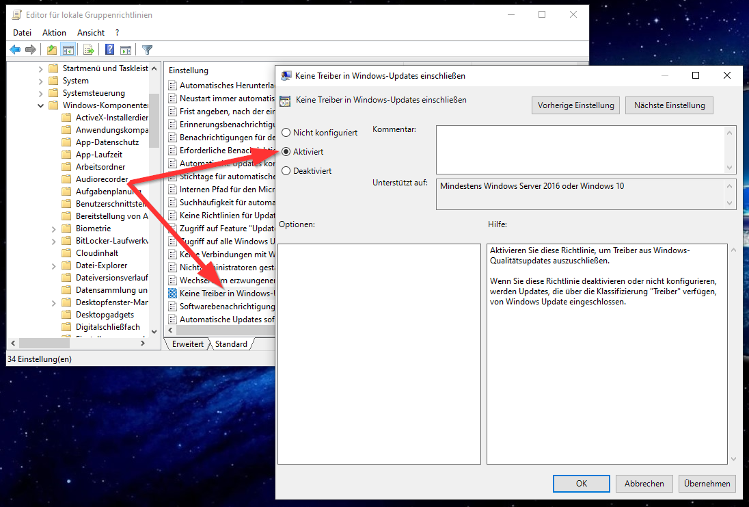
Task: Click the folder icon next to Cloudinhalt
Action: pyautogui.click(x=66, y=253)
